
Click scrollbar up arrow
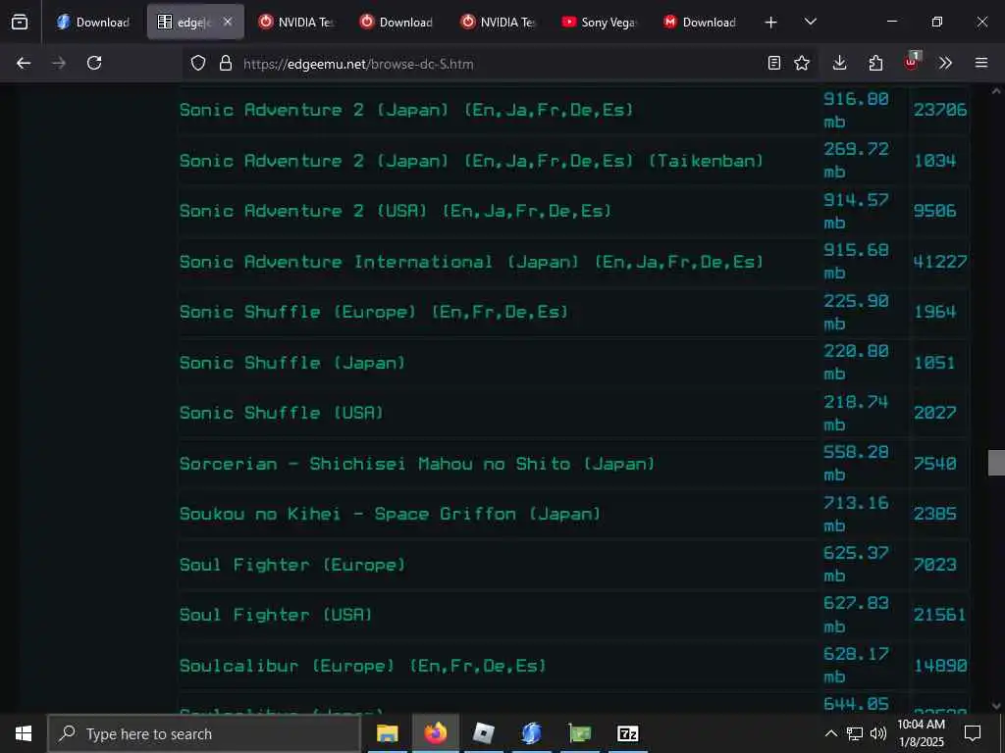(996, 91)
